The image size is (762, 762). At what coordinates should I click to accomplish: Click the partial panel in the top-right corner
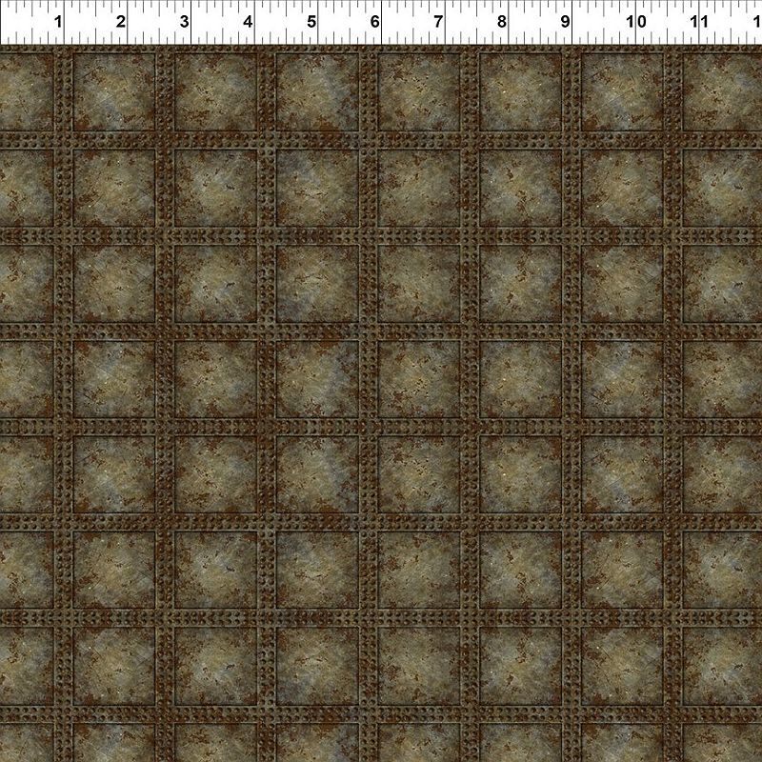(724, 91)
